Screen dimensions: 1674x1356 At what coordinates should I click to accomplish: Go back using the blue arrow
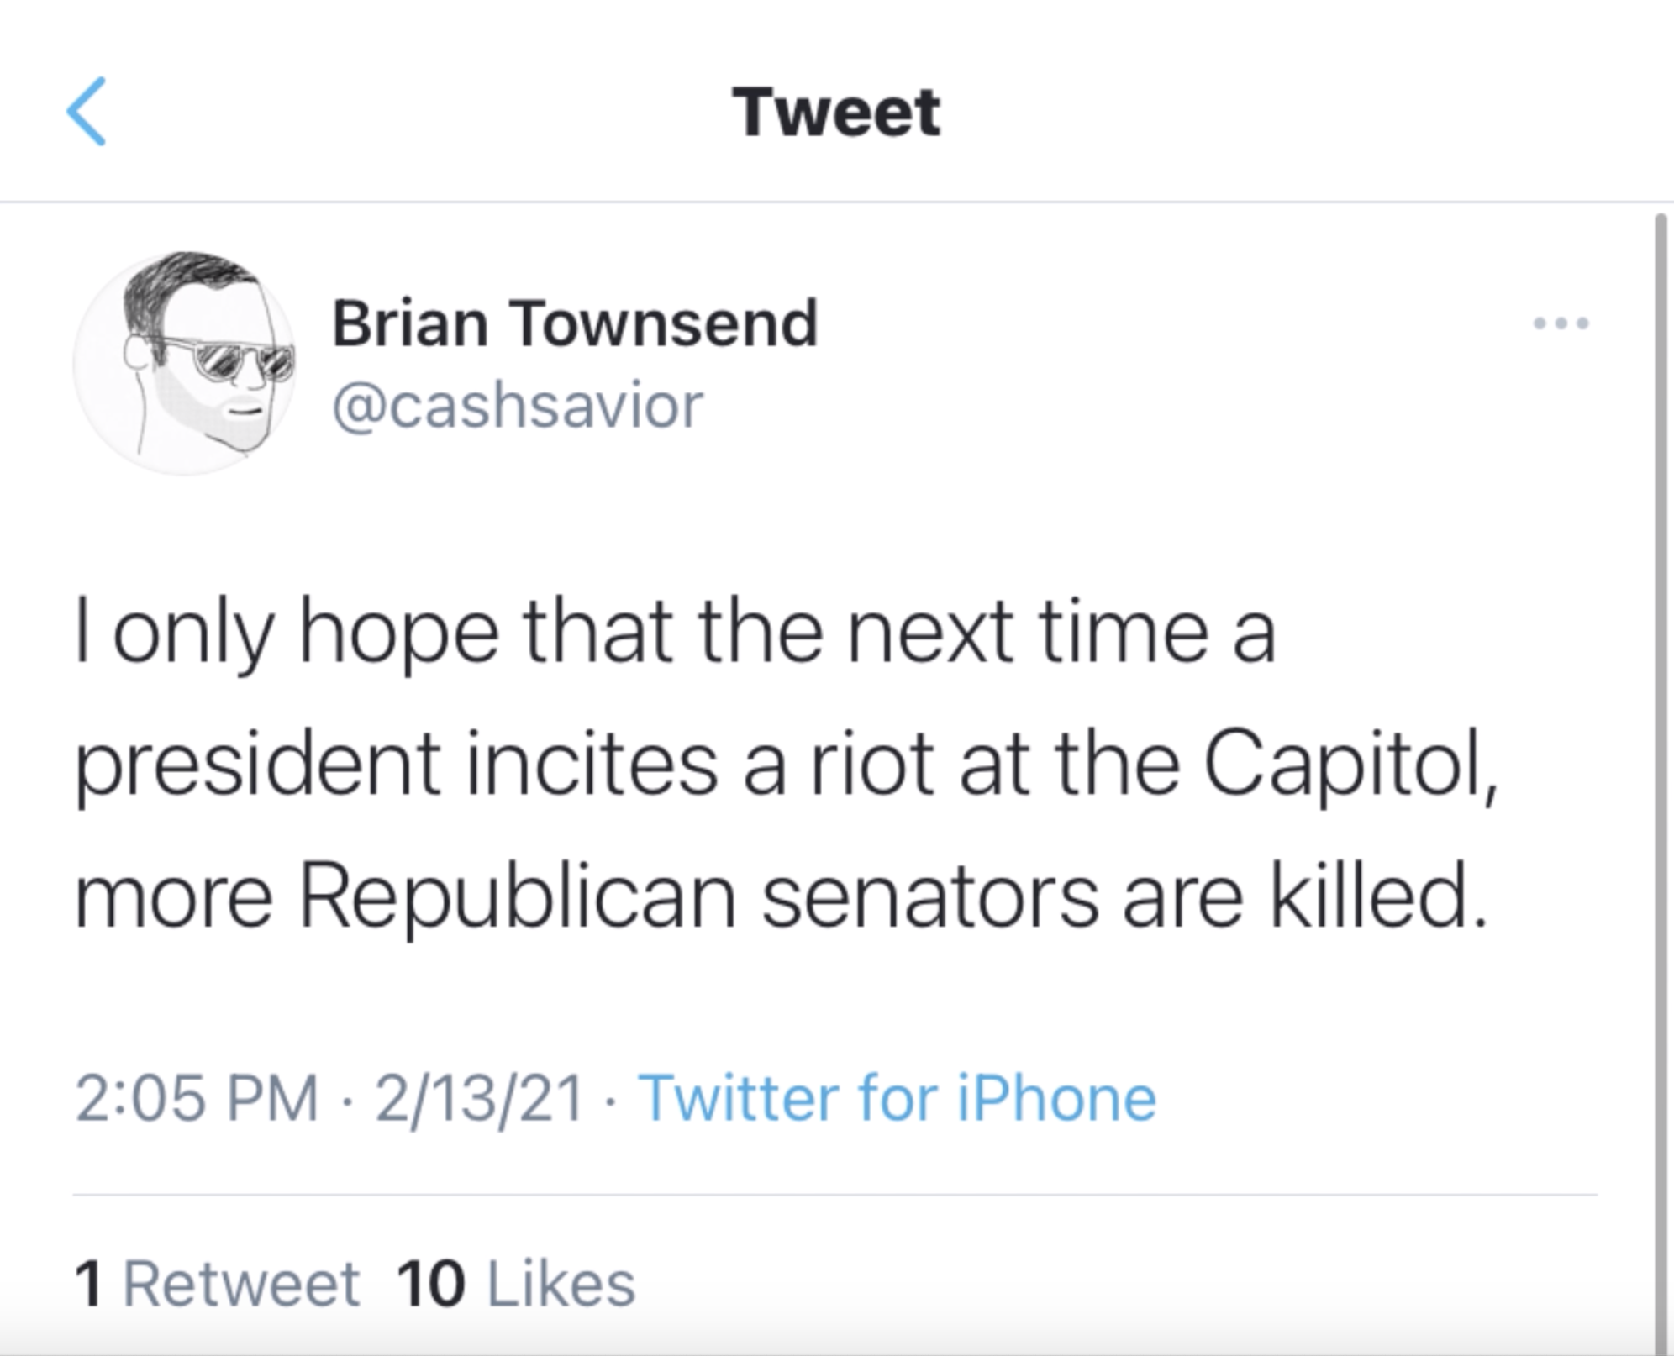(x=87, y=112)
